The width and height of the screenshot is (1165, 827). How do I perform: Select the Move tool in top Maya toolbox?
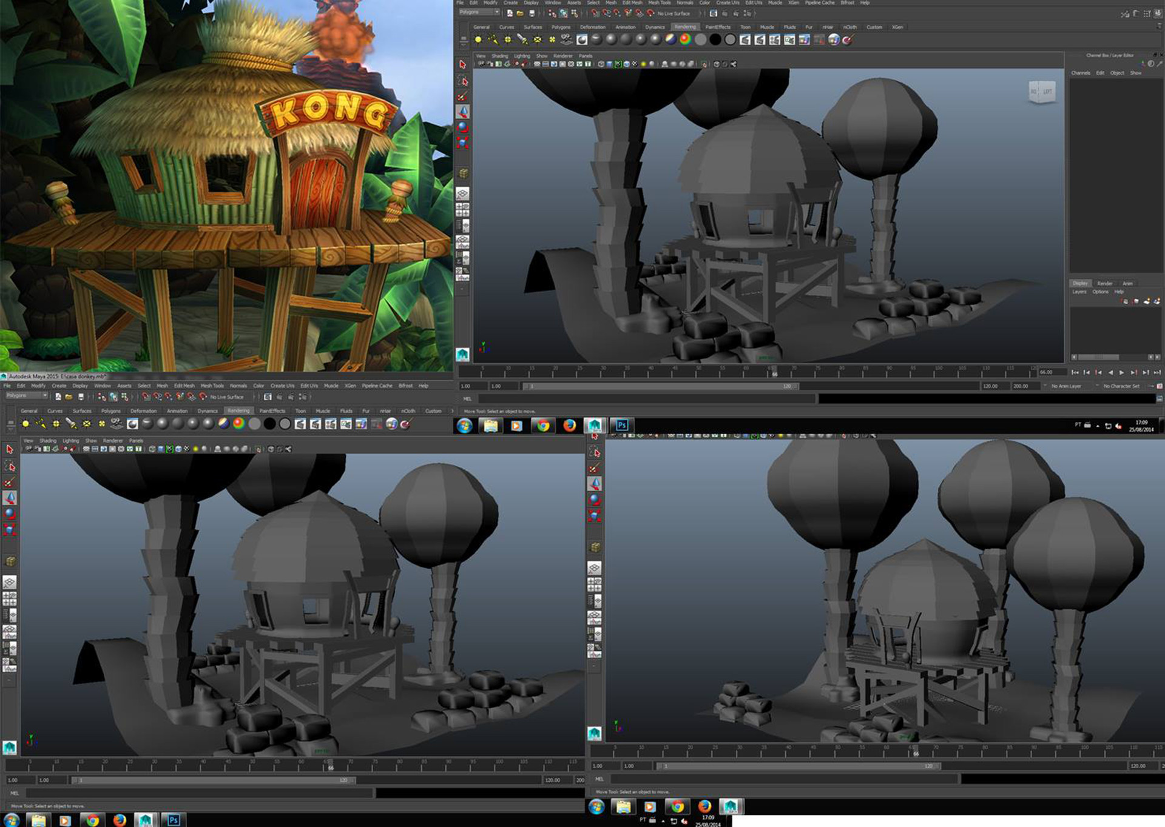pos(462,112)
